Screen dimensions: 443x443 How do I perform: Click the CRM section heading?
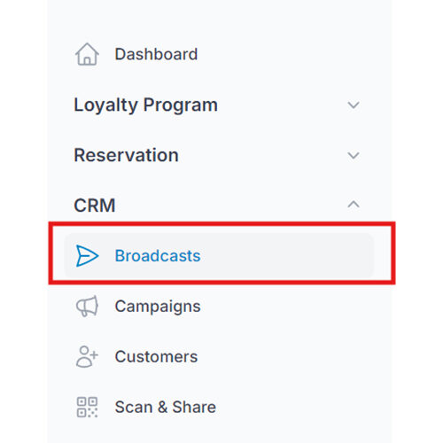coord(95,206)
